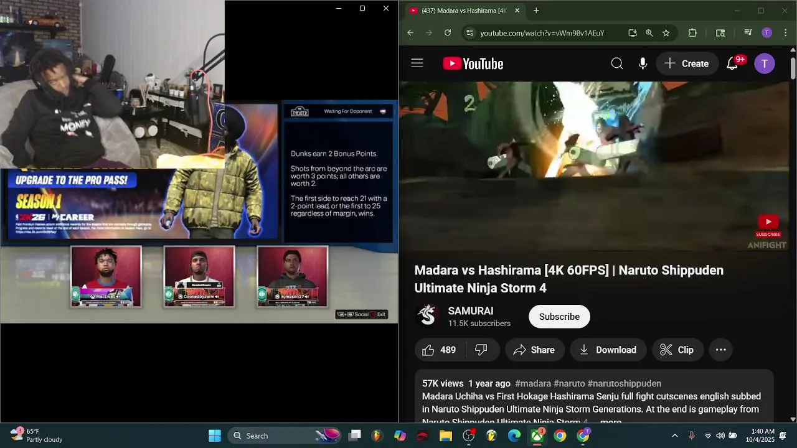Open the Xbox app on the taskbar
The height and width of the screenshot is (448, 797).
[537, 436]
